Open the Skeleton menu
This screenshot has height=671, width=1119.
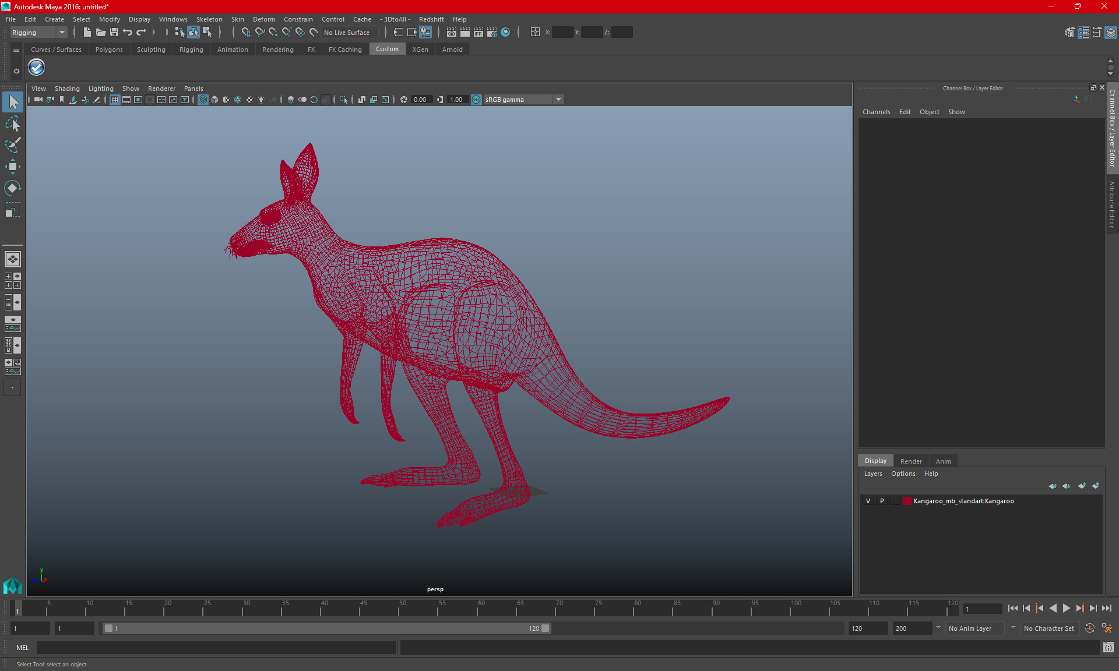point(209,19)
